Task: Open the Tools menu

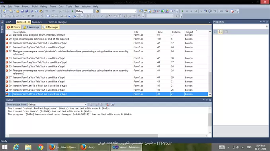Action: 69,6
